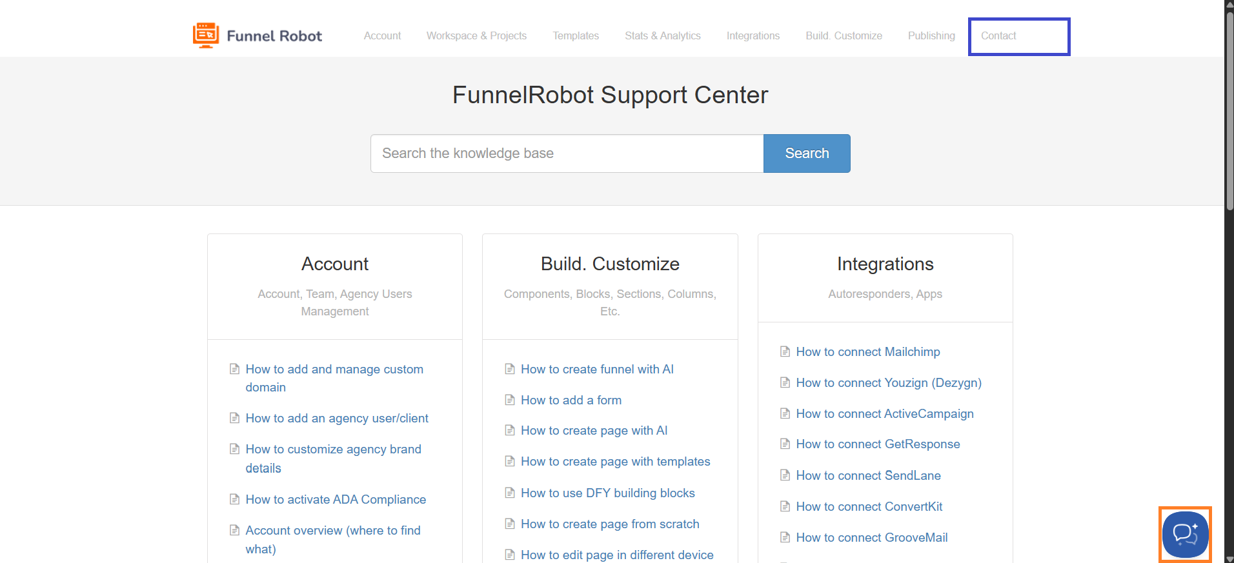The width and height of the screenshot is (1234, 563).
Task: Open 'How to edit page in different device'
Action: [x=617, y=555]
